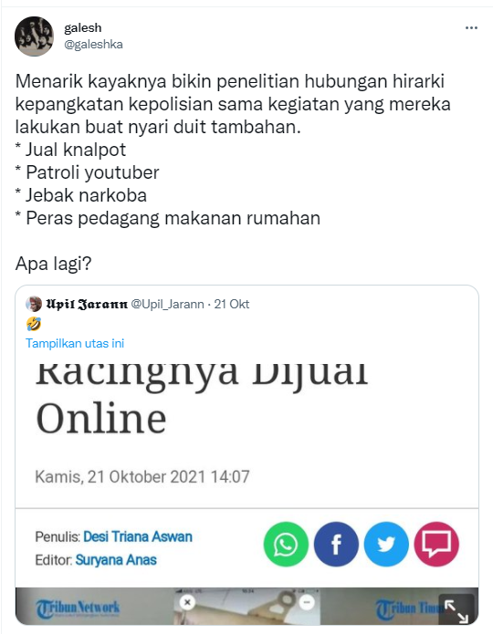Open author Desi Triana Aswan link
Image resolution: width=493 pixels, height=634 pixels.
click(138, 536)
